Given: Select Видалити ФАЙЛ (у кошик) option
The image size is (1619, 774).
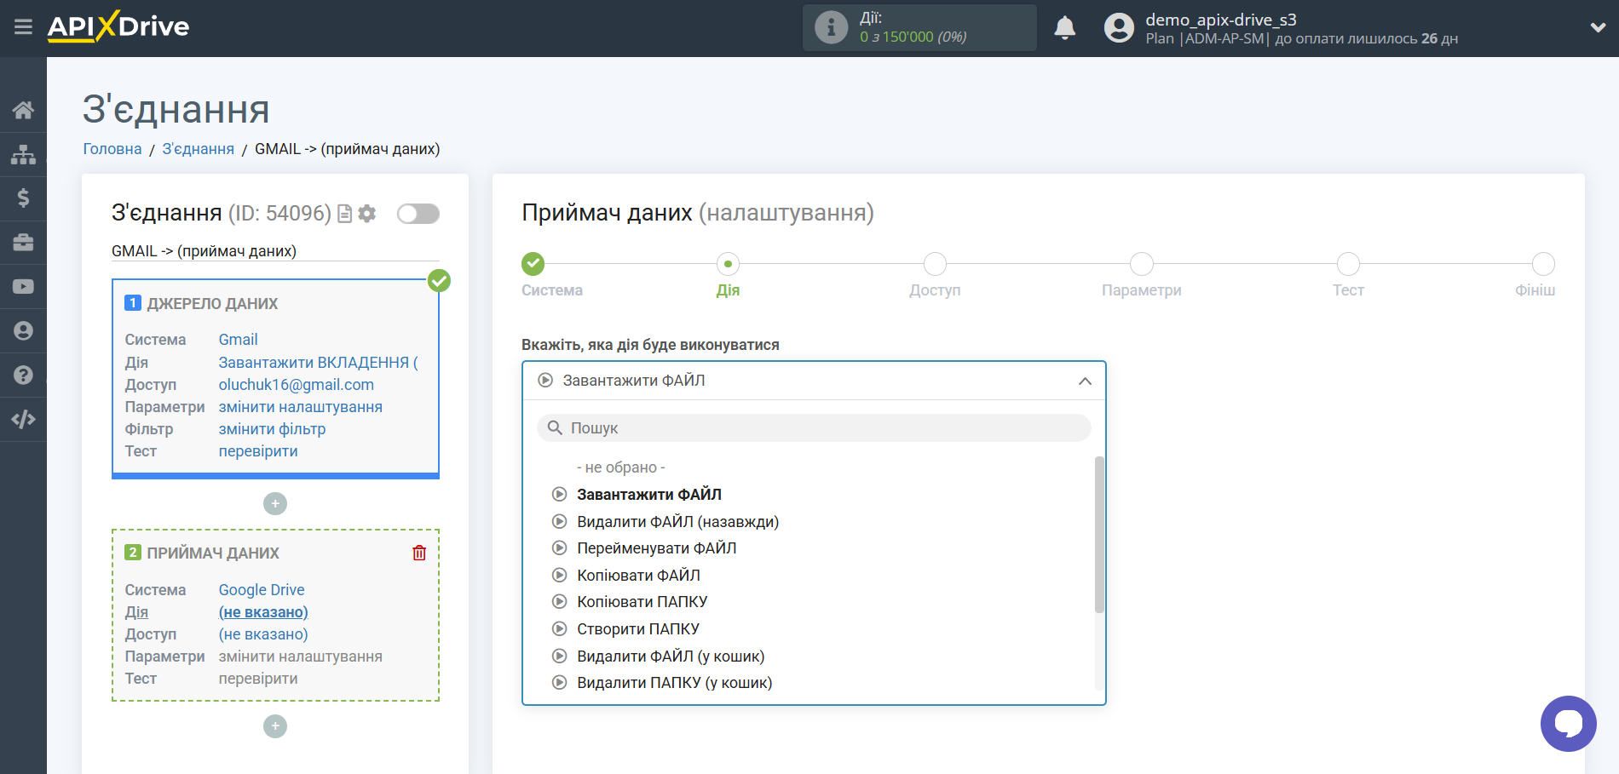Looking at the screenshot, I should click(671, 656).
